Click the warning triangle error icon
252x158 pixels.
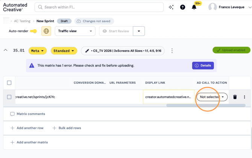pyautogui.click(x=32, y=66)
